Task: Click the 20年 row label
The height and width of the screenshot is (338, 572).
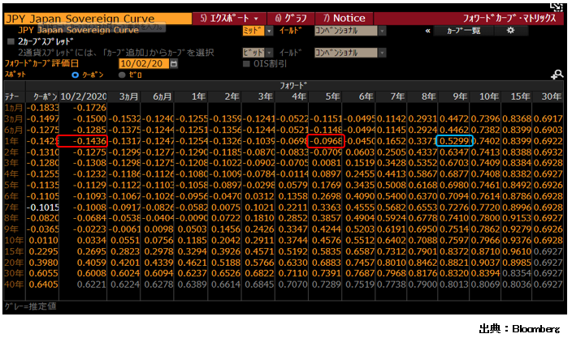Action: click(12, 263)
